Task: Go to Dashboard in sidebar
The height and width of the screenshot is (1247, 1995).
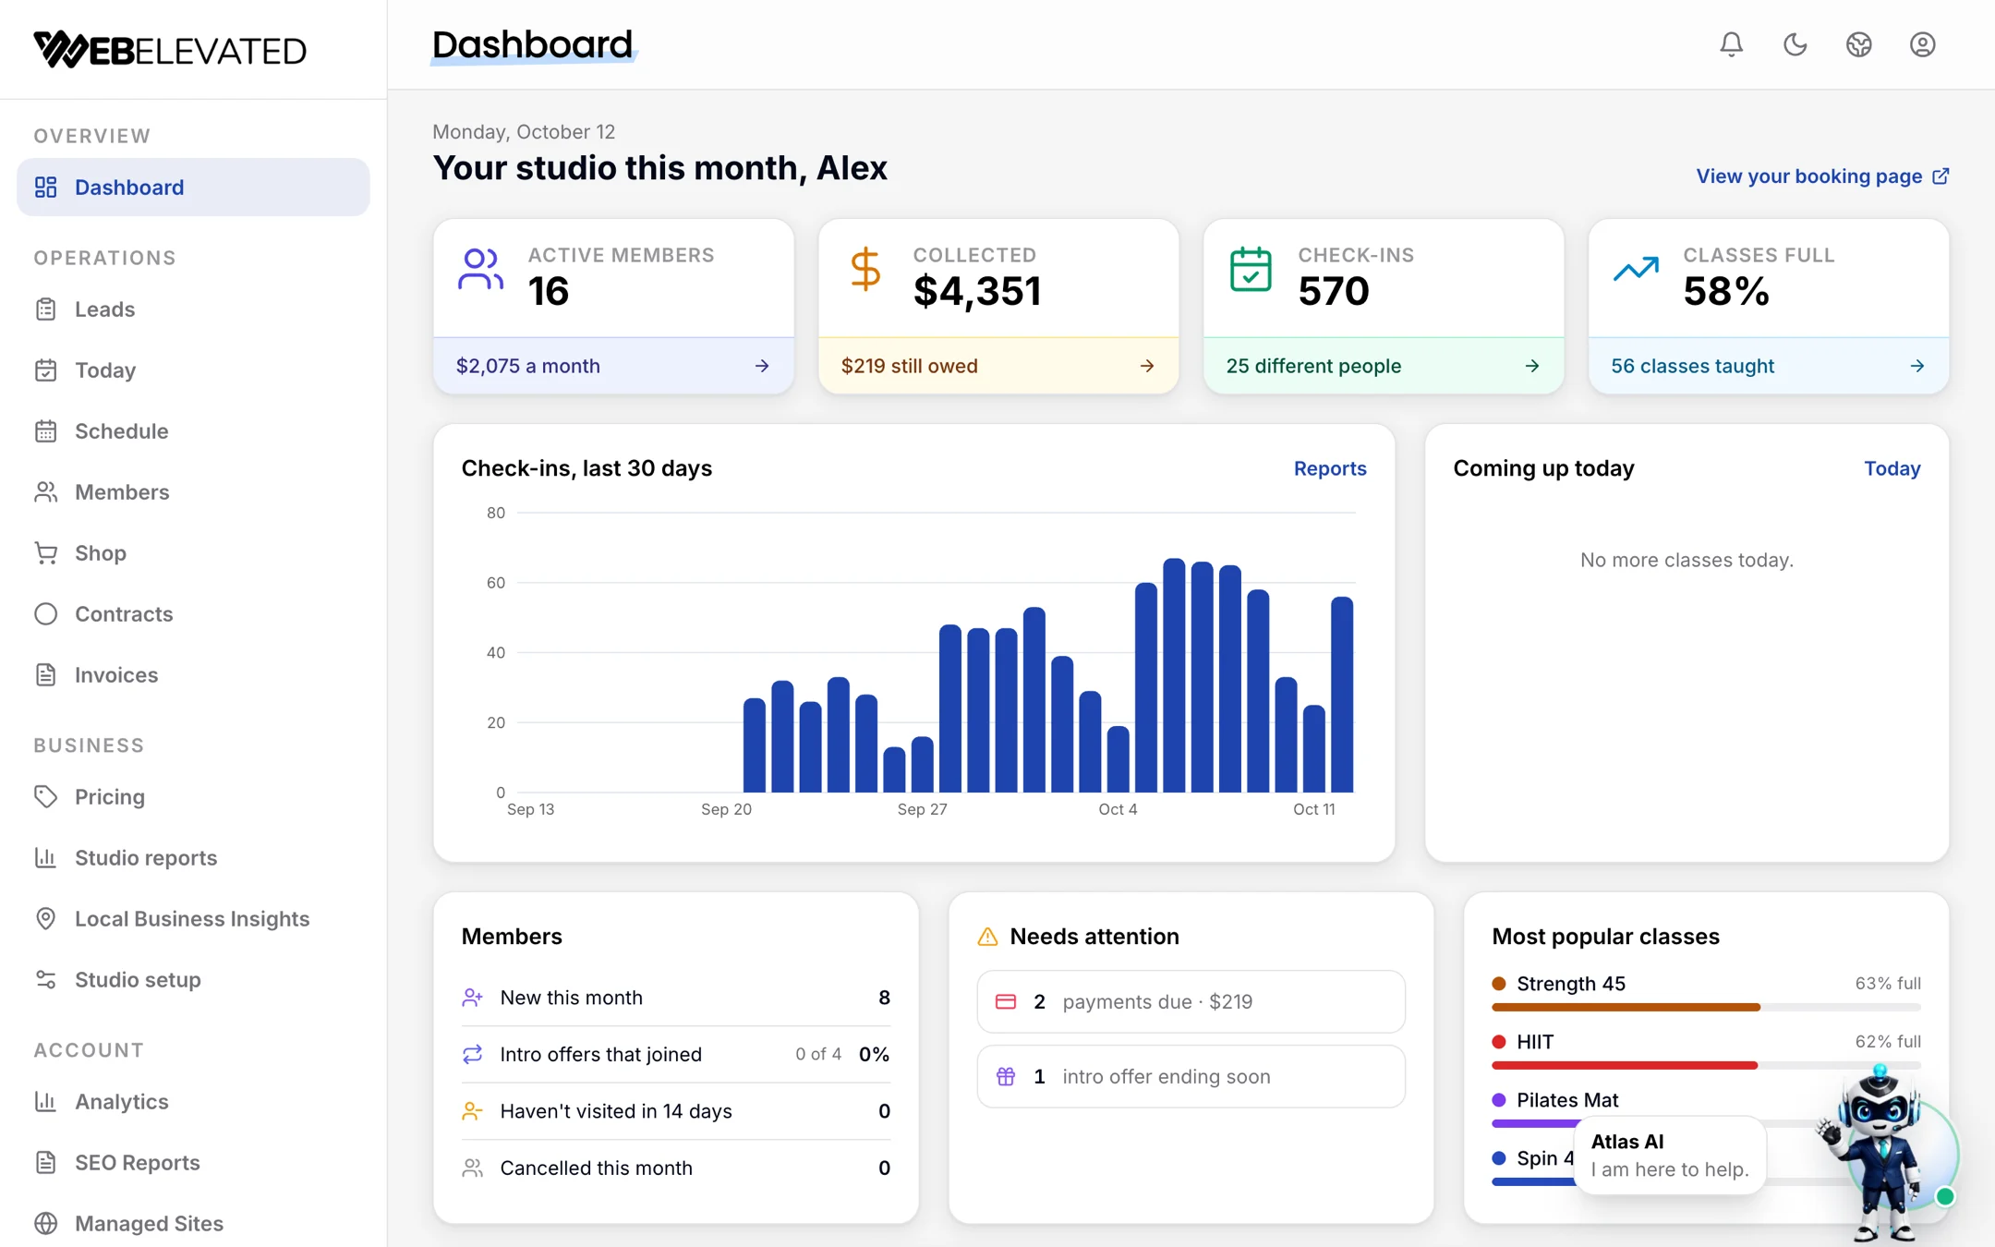Action: [193, 187]
